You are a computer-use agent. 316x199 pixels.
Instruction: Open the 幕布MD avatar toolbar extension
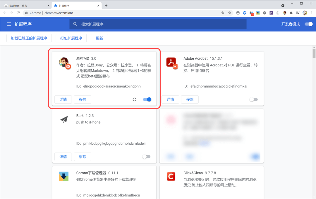285,13
